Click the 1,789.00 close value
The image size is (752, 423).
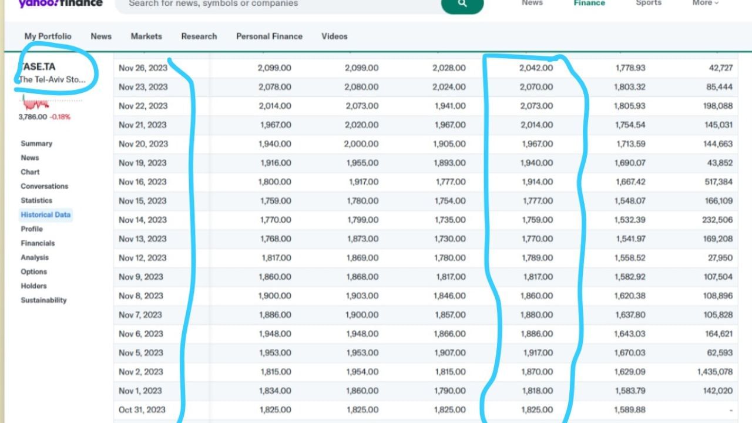click(x=536, y=258)
